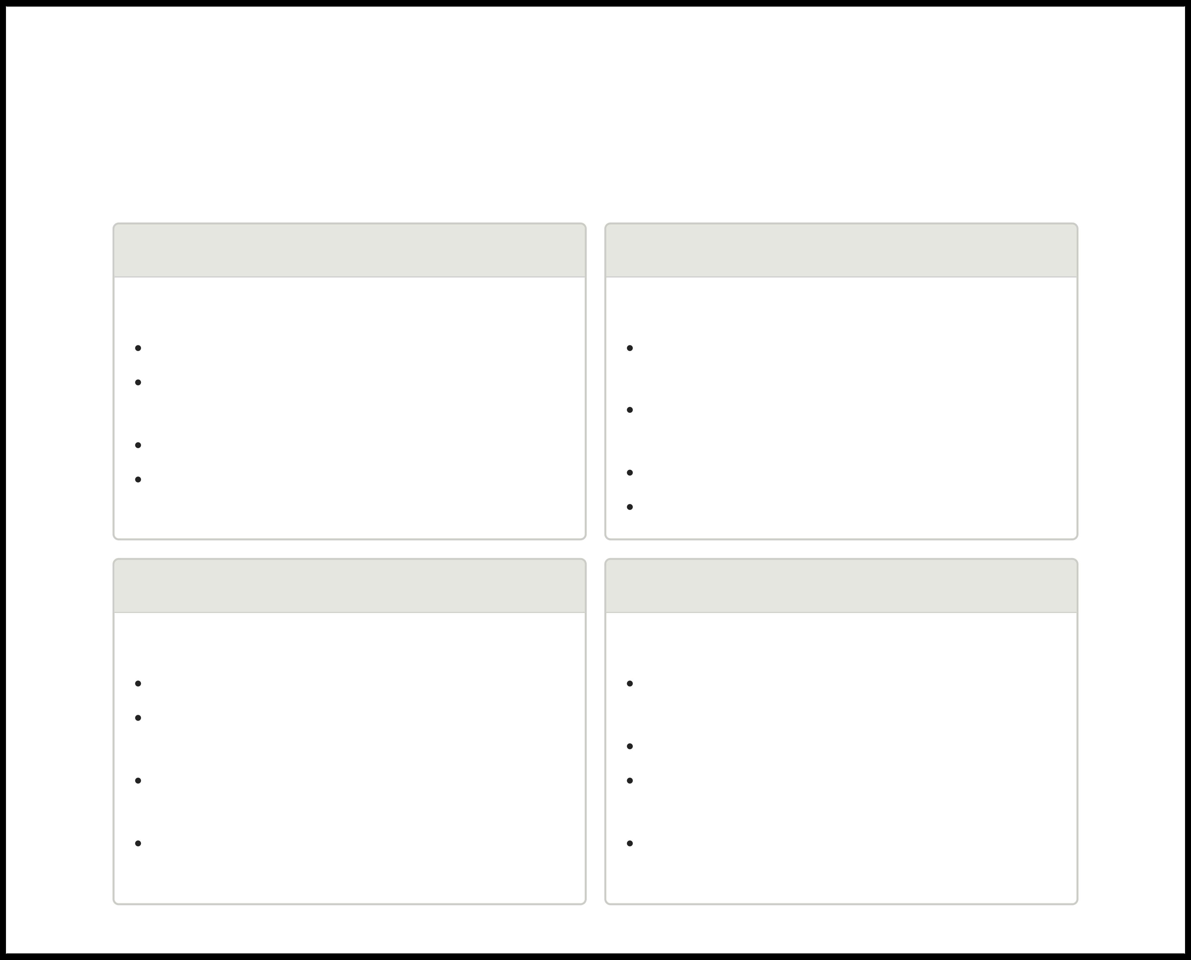Select third bullet in bottom-right card
This screenshot has height=960, width=1191.
[x=630, y=781]
